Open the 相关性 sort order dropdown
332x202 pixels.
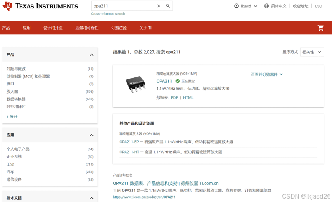312,52
